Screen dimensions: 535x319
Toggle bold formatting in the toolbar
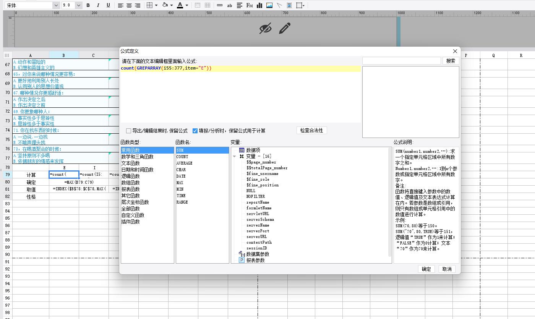tap(88, 5)
